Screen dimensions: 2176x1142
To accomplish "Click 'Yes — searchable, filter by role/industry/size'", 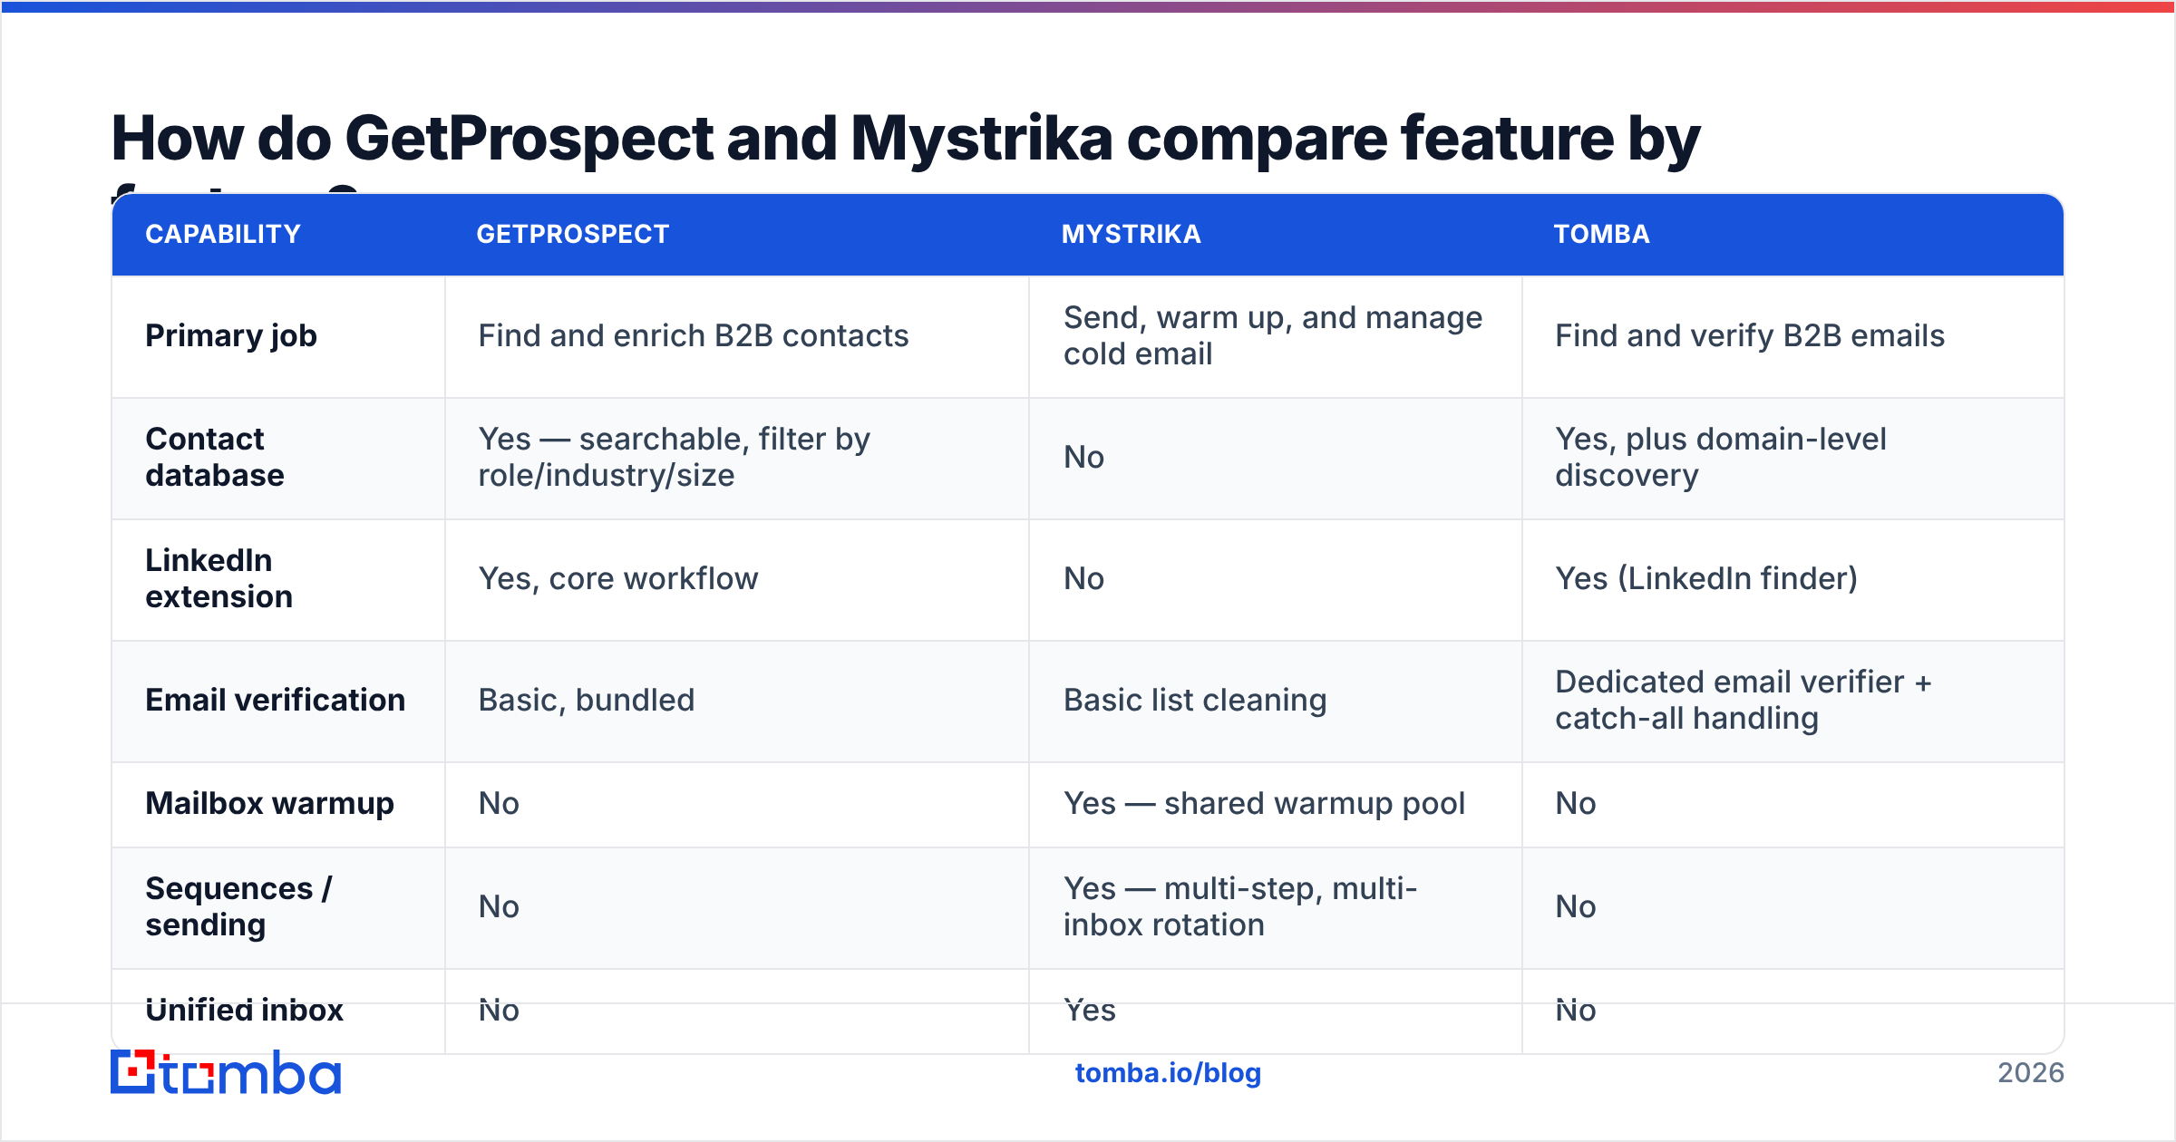I will point(675,457).
